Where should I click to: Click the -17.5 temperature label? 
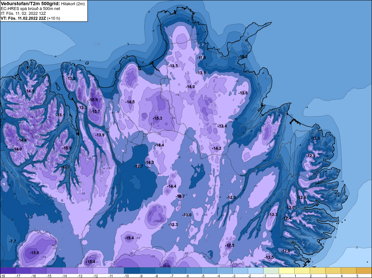(x=230, y=246)
